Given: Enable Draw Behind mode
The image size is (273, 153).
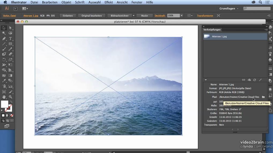Looking at the screenshot, I should (x=7, y=121).
